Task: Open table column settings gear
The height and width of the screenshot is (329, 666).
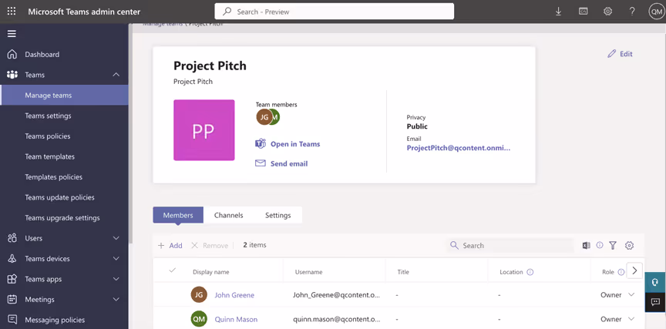Action: [x=630, y=245]
